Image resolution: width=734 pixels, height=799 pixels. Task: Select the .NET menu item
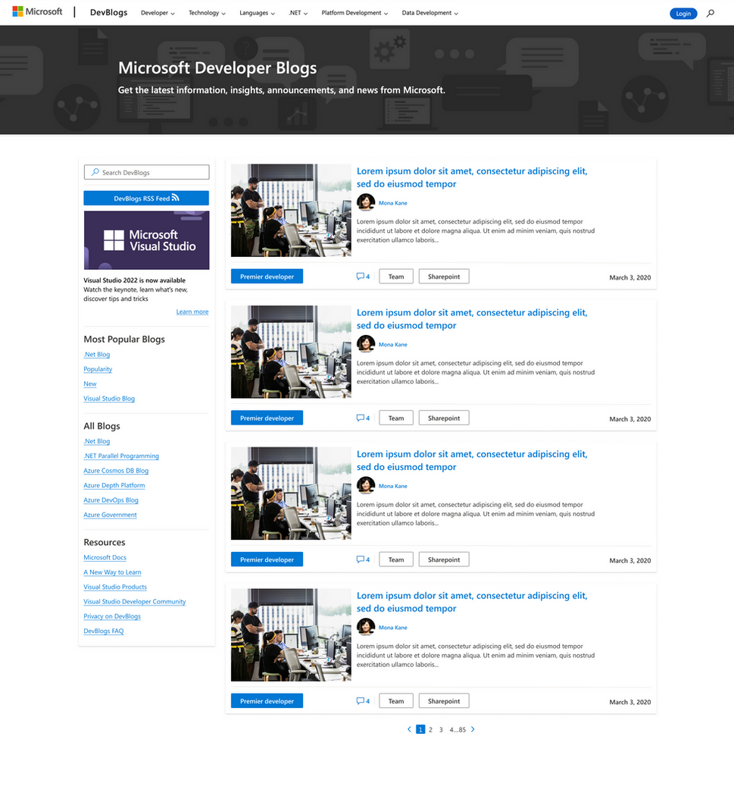coord(296,13)
